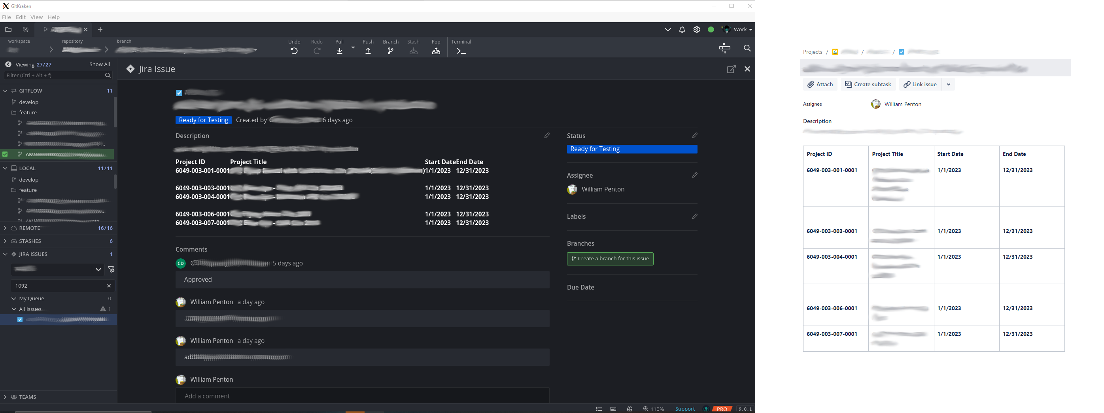Uncheck the issue under All Issues
Viewport: 1104px width, 413px height.
[x=20, y=319]
